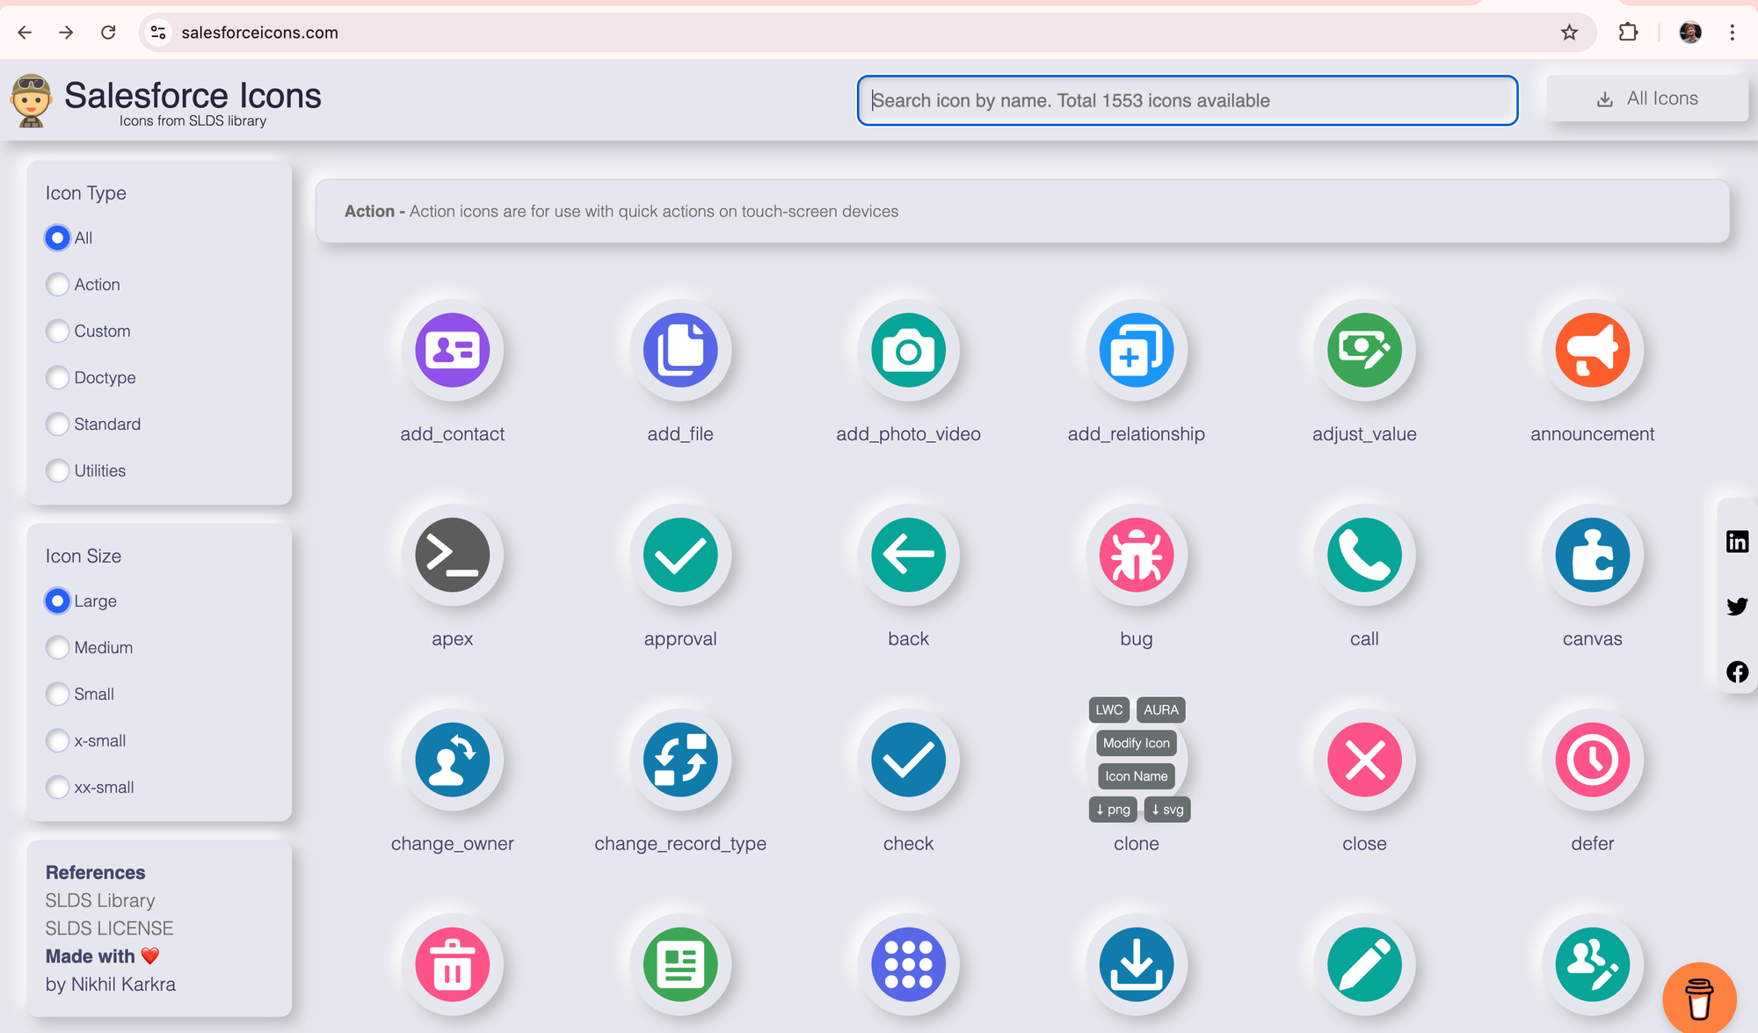Set icon size to xx-small
Screen dimensions: 1758x1033
coord(58,787)
